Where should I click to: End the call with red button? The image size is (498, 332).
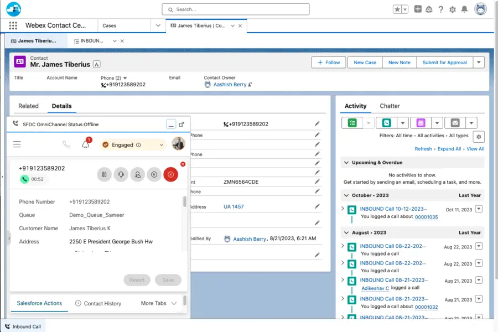coord(171,174)
